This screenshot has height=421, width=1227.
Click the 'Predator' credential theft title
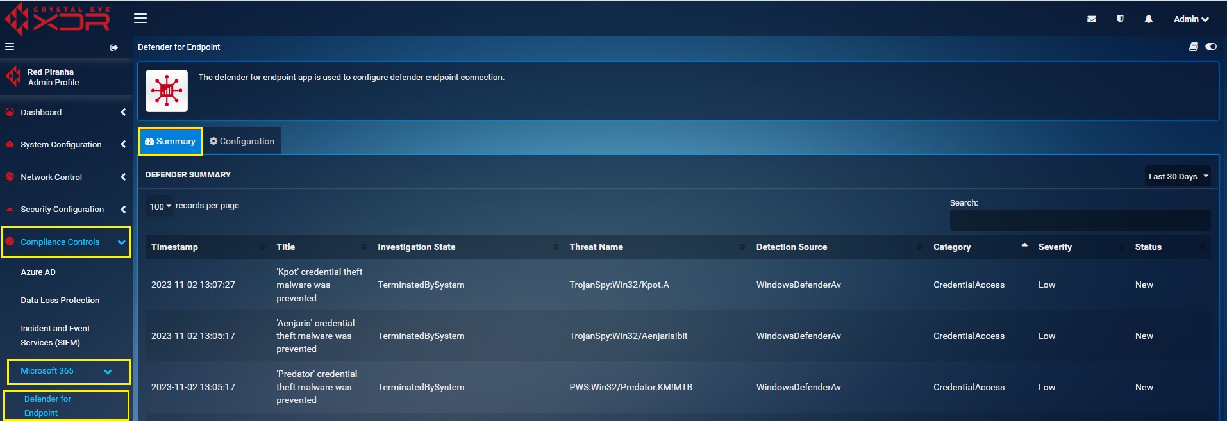point(317,387)
